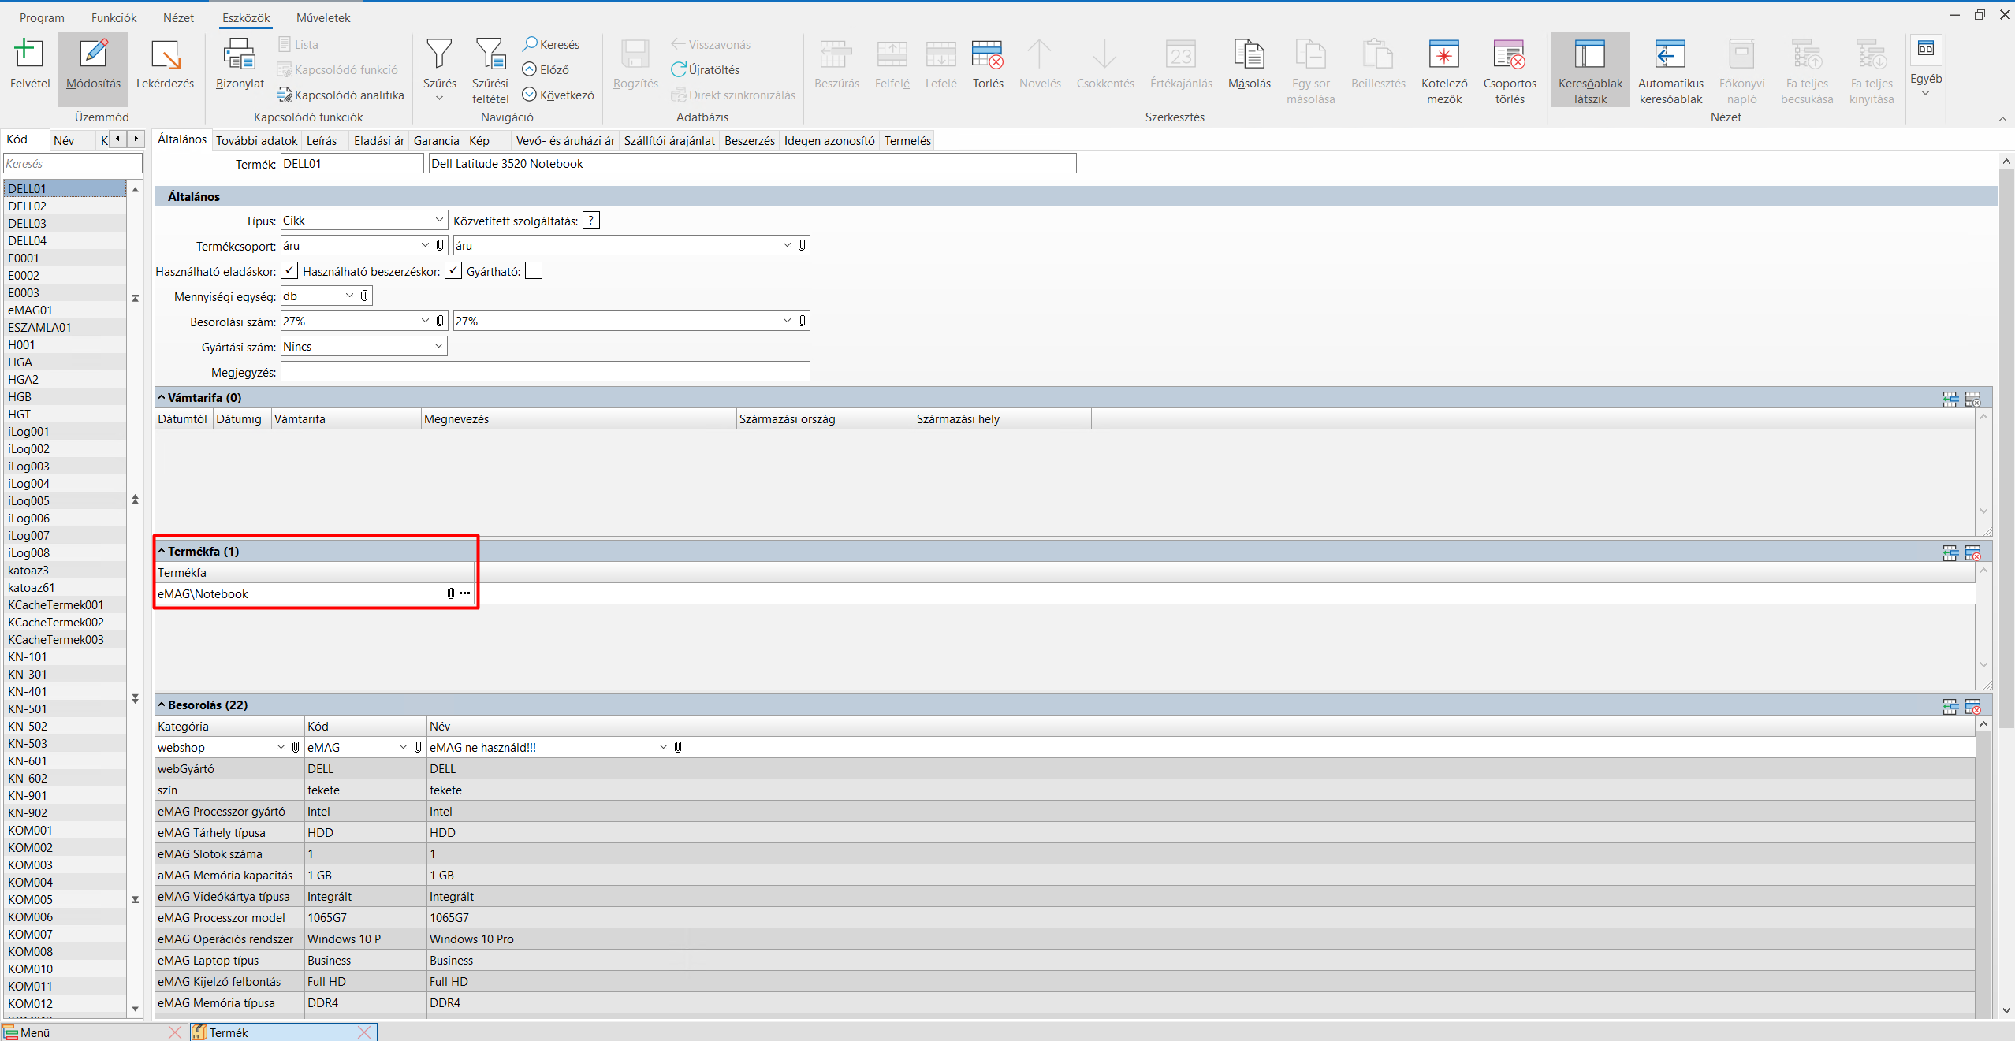Click the Törlés row delete icon

click(x=987, y=55)
